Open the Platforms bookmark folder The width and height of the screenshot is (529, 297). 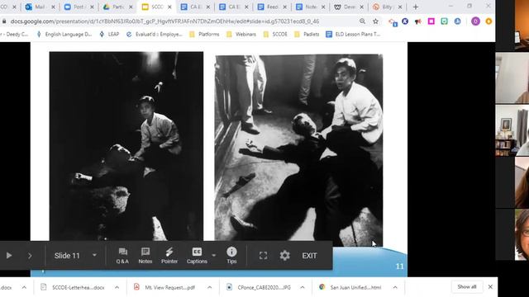[x=204, y=35]
